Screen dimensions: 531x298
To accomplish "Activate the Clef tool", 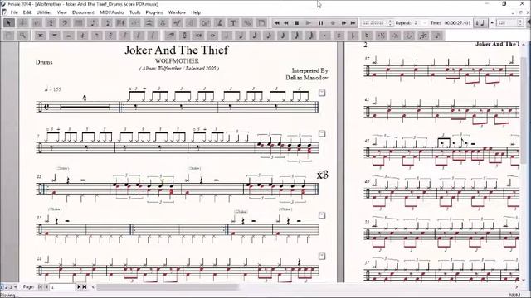I will click(x=65, y=23).
